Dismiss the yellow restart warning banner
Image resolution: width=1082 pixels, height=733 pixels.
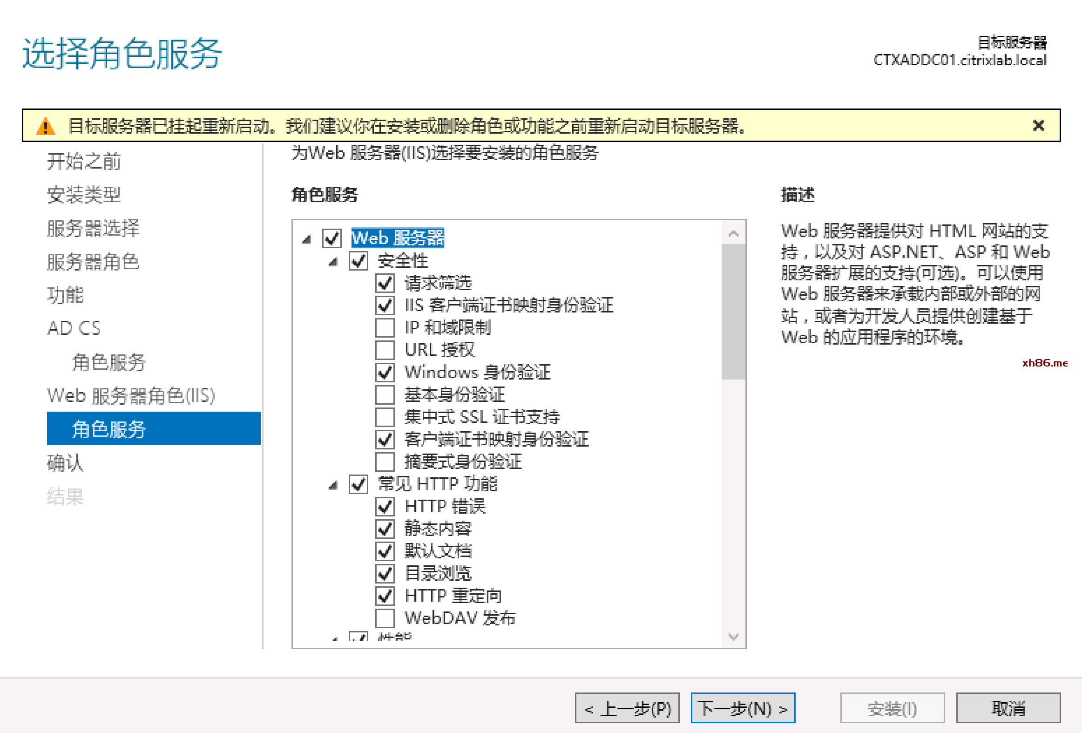coord(1038,125)
